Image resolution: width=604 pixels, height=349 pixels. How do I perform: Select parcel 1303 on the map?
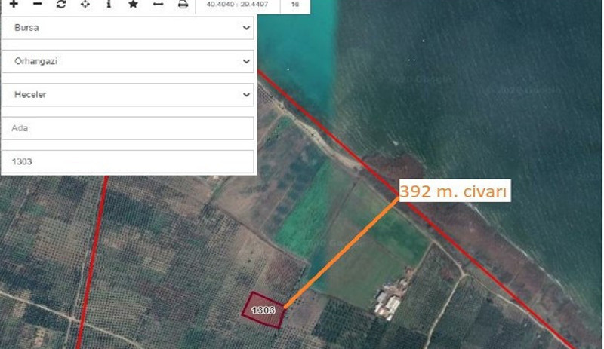pos(264,310)
